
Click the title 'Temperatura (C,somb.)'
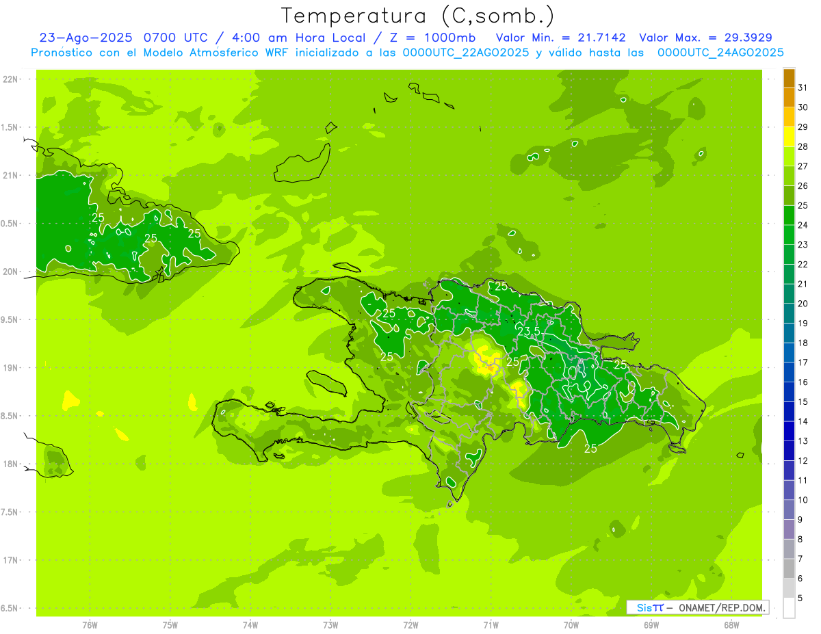(417, 16)
